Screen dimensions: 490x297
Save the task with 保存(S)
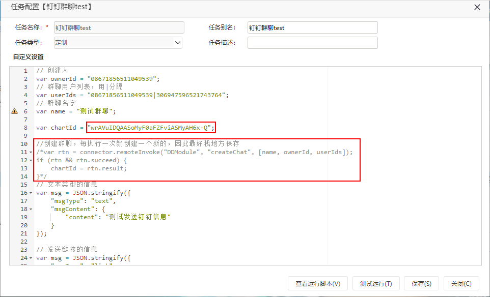tap(422, 284)
